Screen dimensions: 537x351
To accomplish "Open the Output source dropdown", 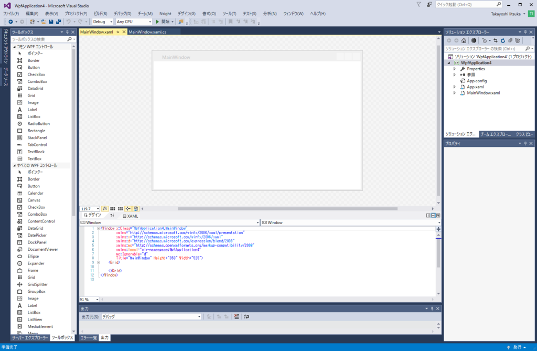I will coord(152,317).
